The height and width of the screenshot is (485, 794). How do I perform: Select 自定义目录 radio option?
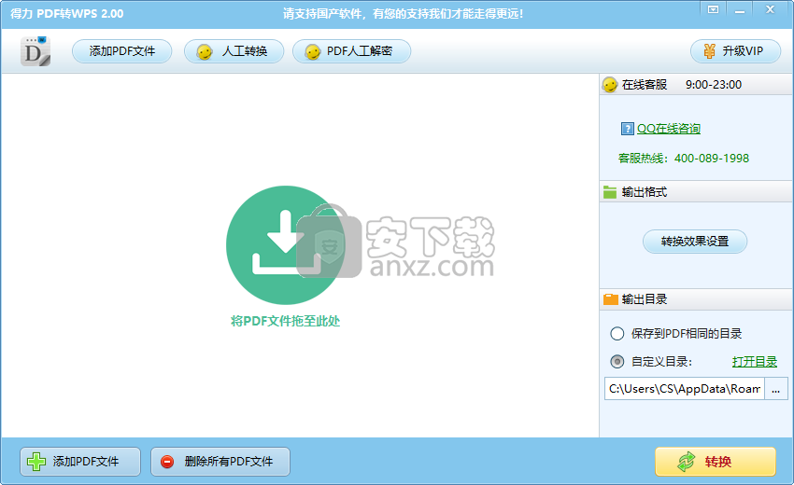point(617,362)
